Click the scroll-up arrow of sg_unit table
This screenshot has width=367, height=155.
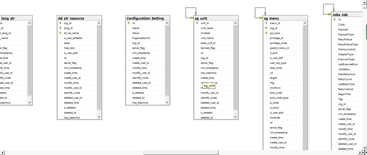[x=236, y=23]
